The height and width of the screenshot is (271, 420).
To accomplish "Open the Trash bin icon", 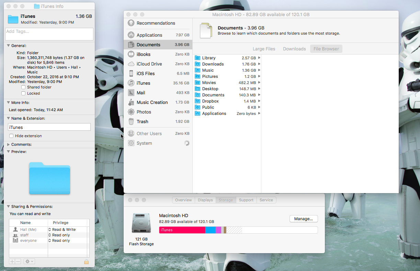I will (x=131, y=121).
